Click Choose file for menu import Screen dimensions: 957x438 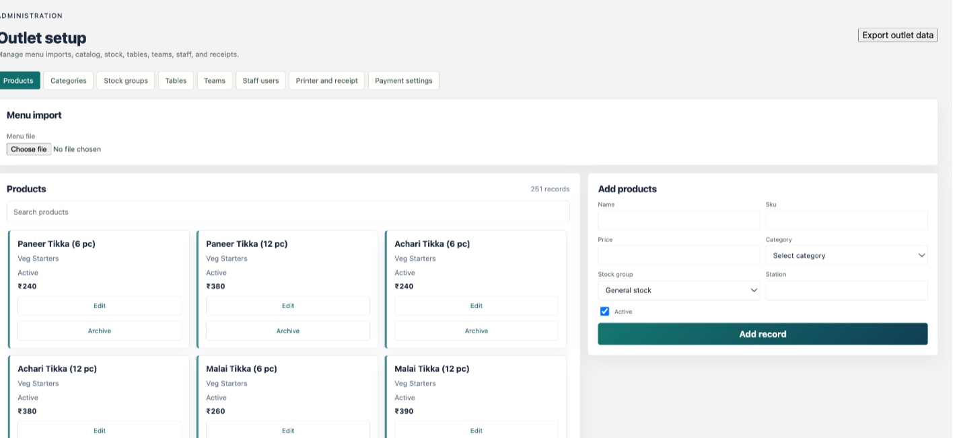click(29, 149)
